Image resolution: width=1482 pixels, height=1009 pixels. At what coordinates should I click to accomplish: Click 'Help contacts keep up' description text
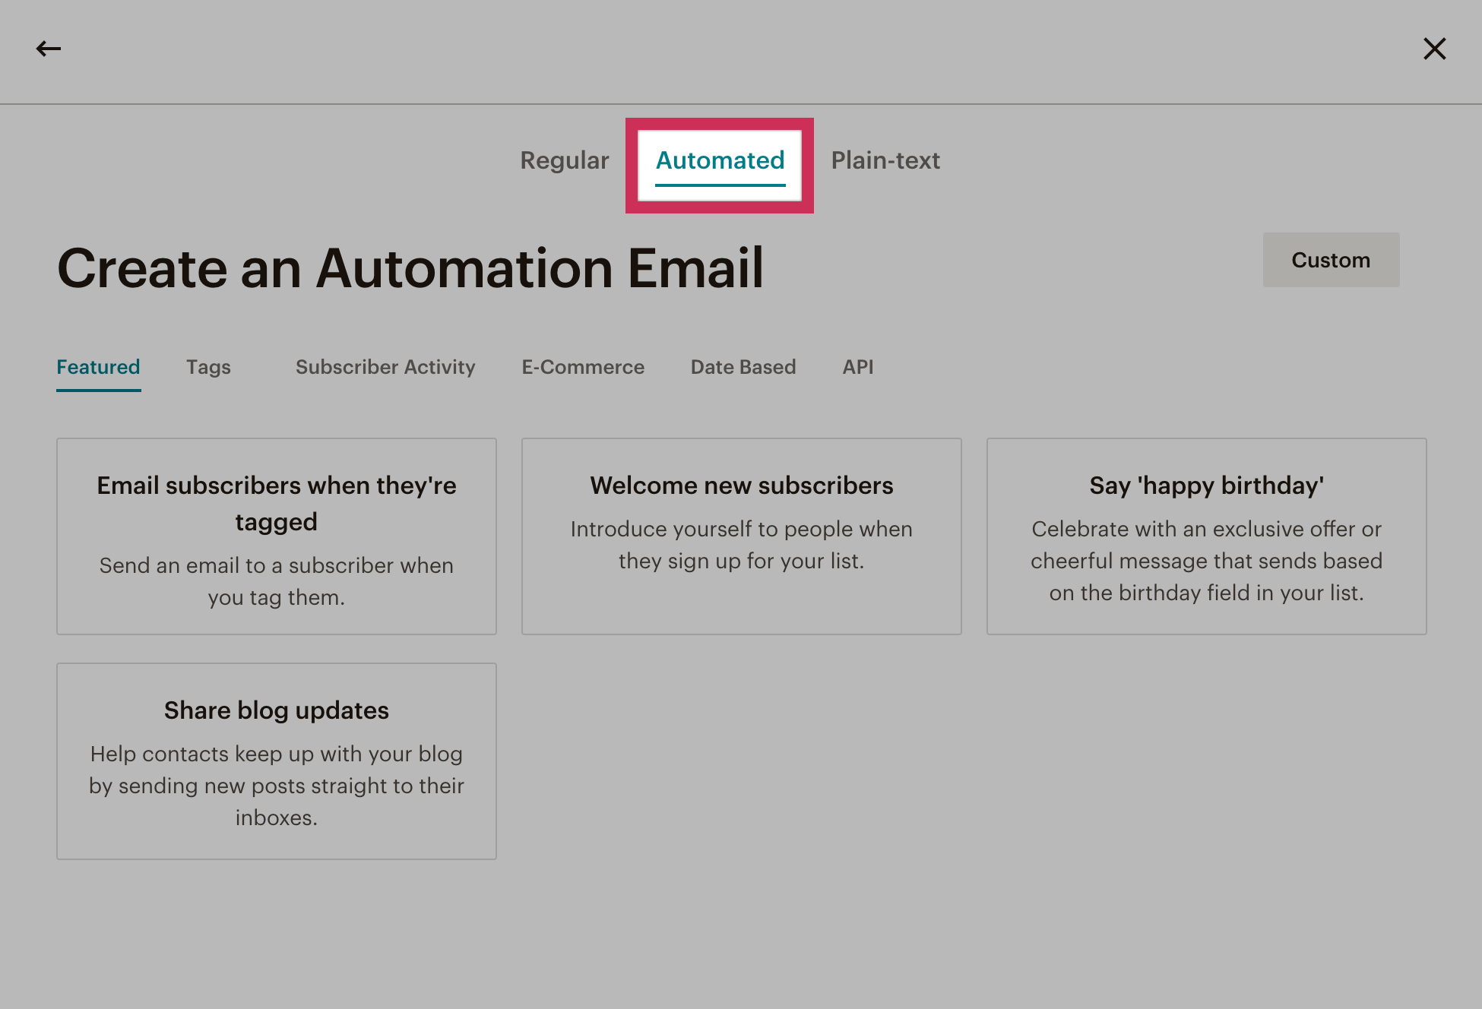(277, 786)
